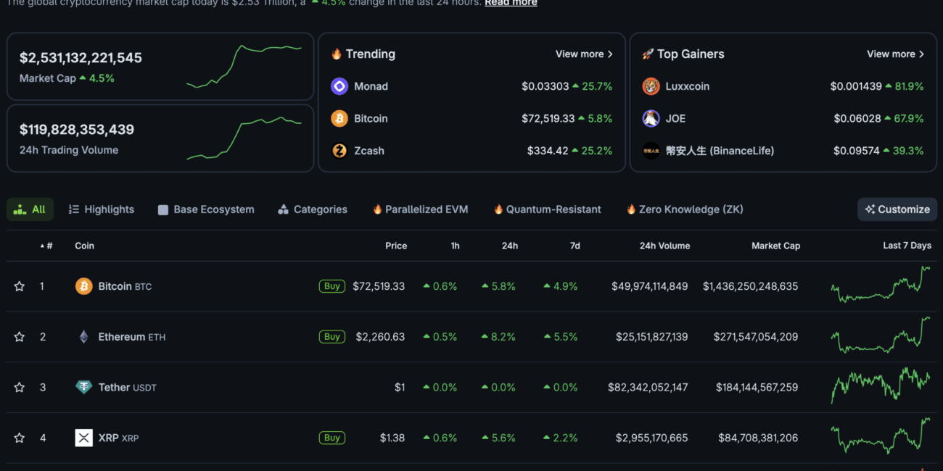Image resolution: width=943 pixels, height=471 pixels.
Task: Toggle the favorite star for Ethereum
Action: tap(20, 337)
